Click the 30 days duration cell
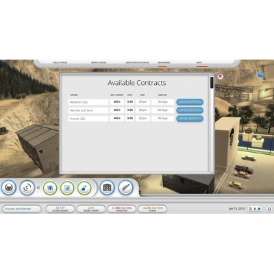 click(162, 102)
